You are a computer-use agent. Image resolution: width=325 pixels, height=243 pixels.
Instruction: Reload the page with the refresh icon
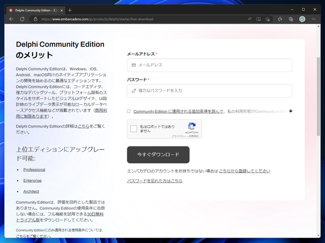[22, 19]
